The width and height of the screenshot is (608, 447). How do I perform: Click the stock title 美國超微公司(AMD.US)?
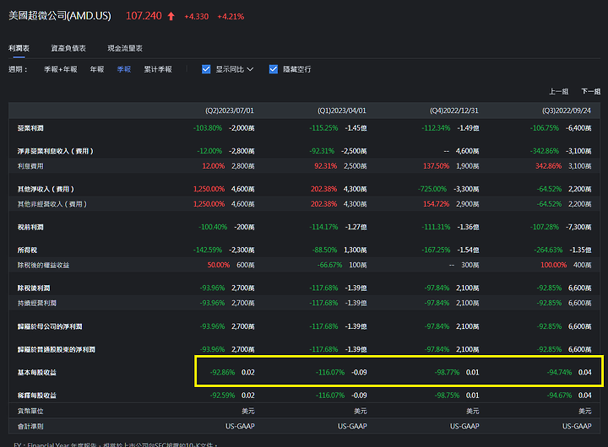pyautogui.click(x=60, y=16)
